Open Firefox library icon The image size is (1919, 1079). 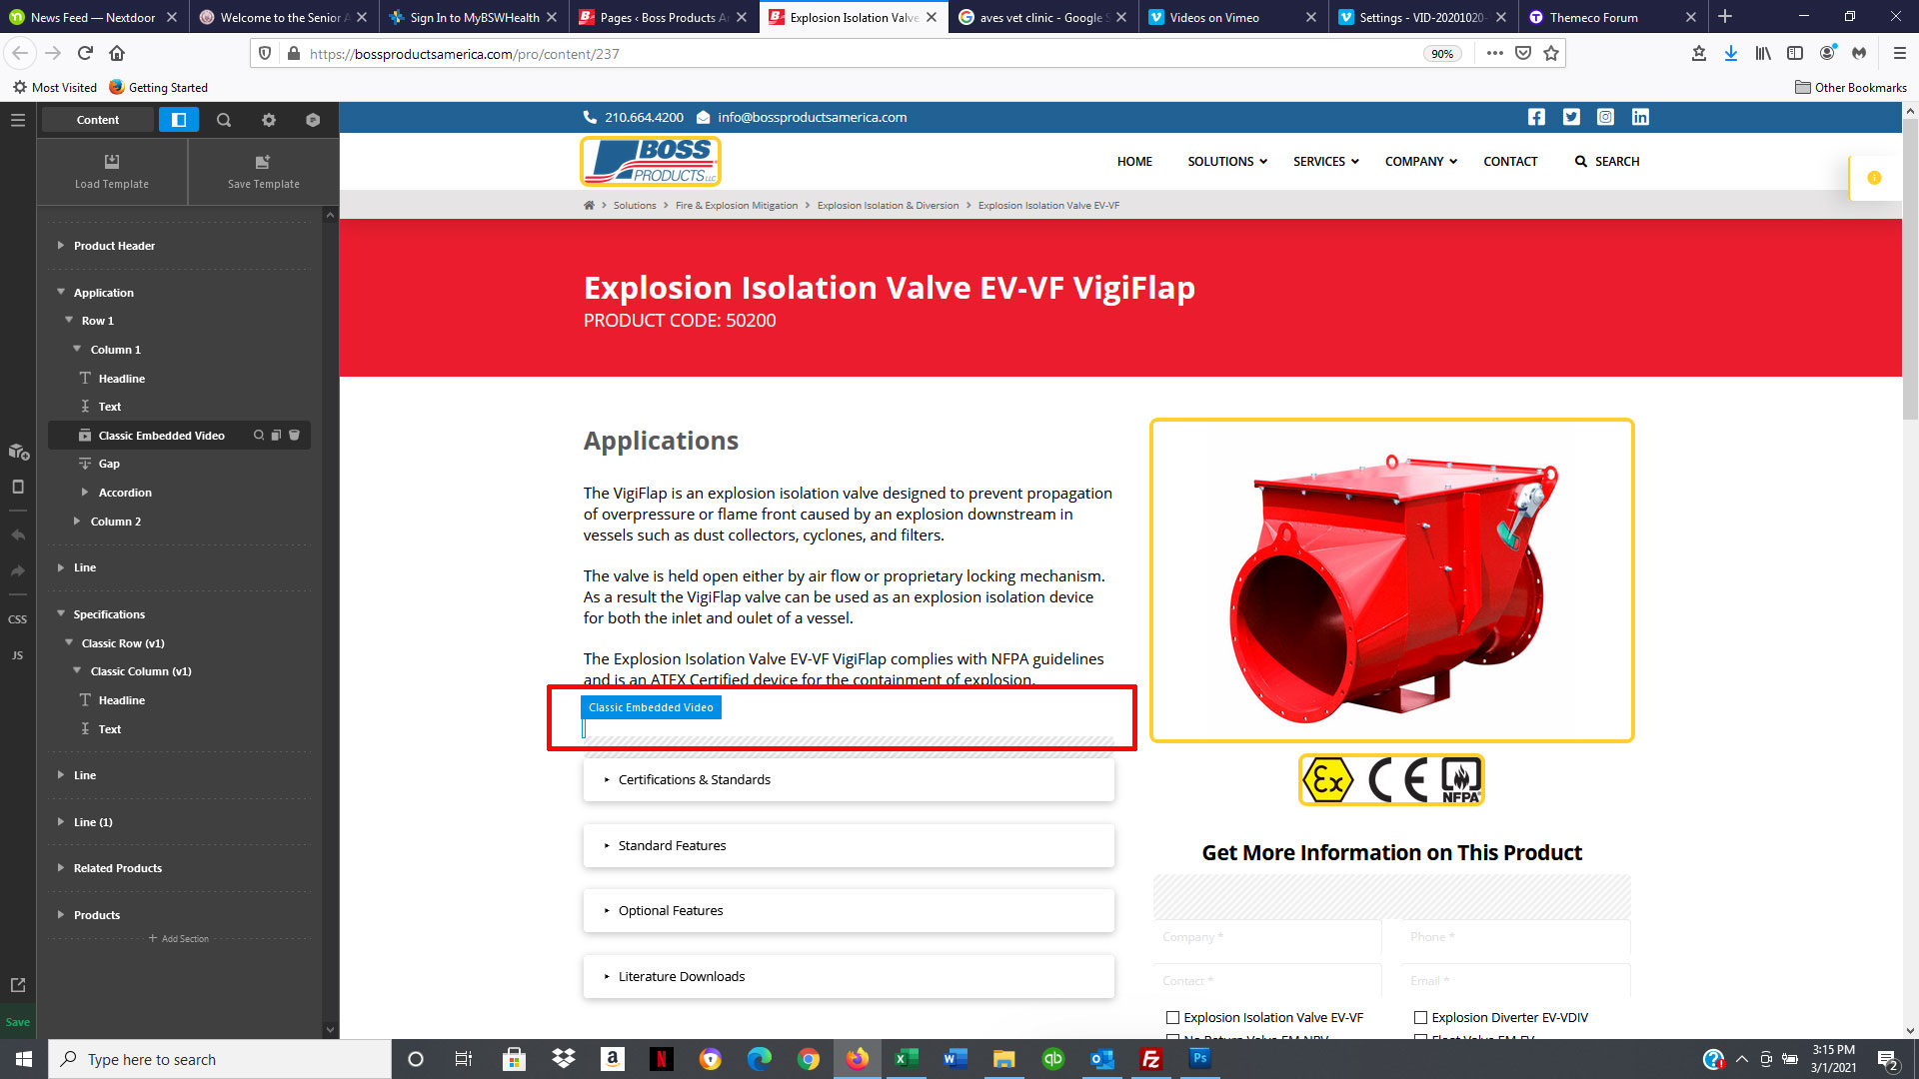[1763, 54]
